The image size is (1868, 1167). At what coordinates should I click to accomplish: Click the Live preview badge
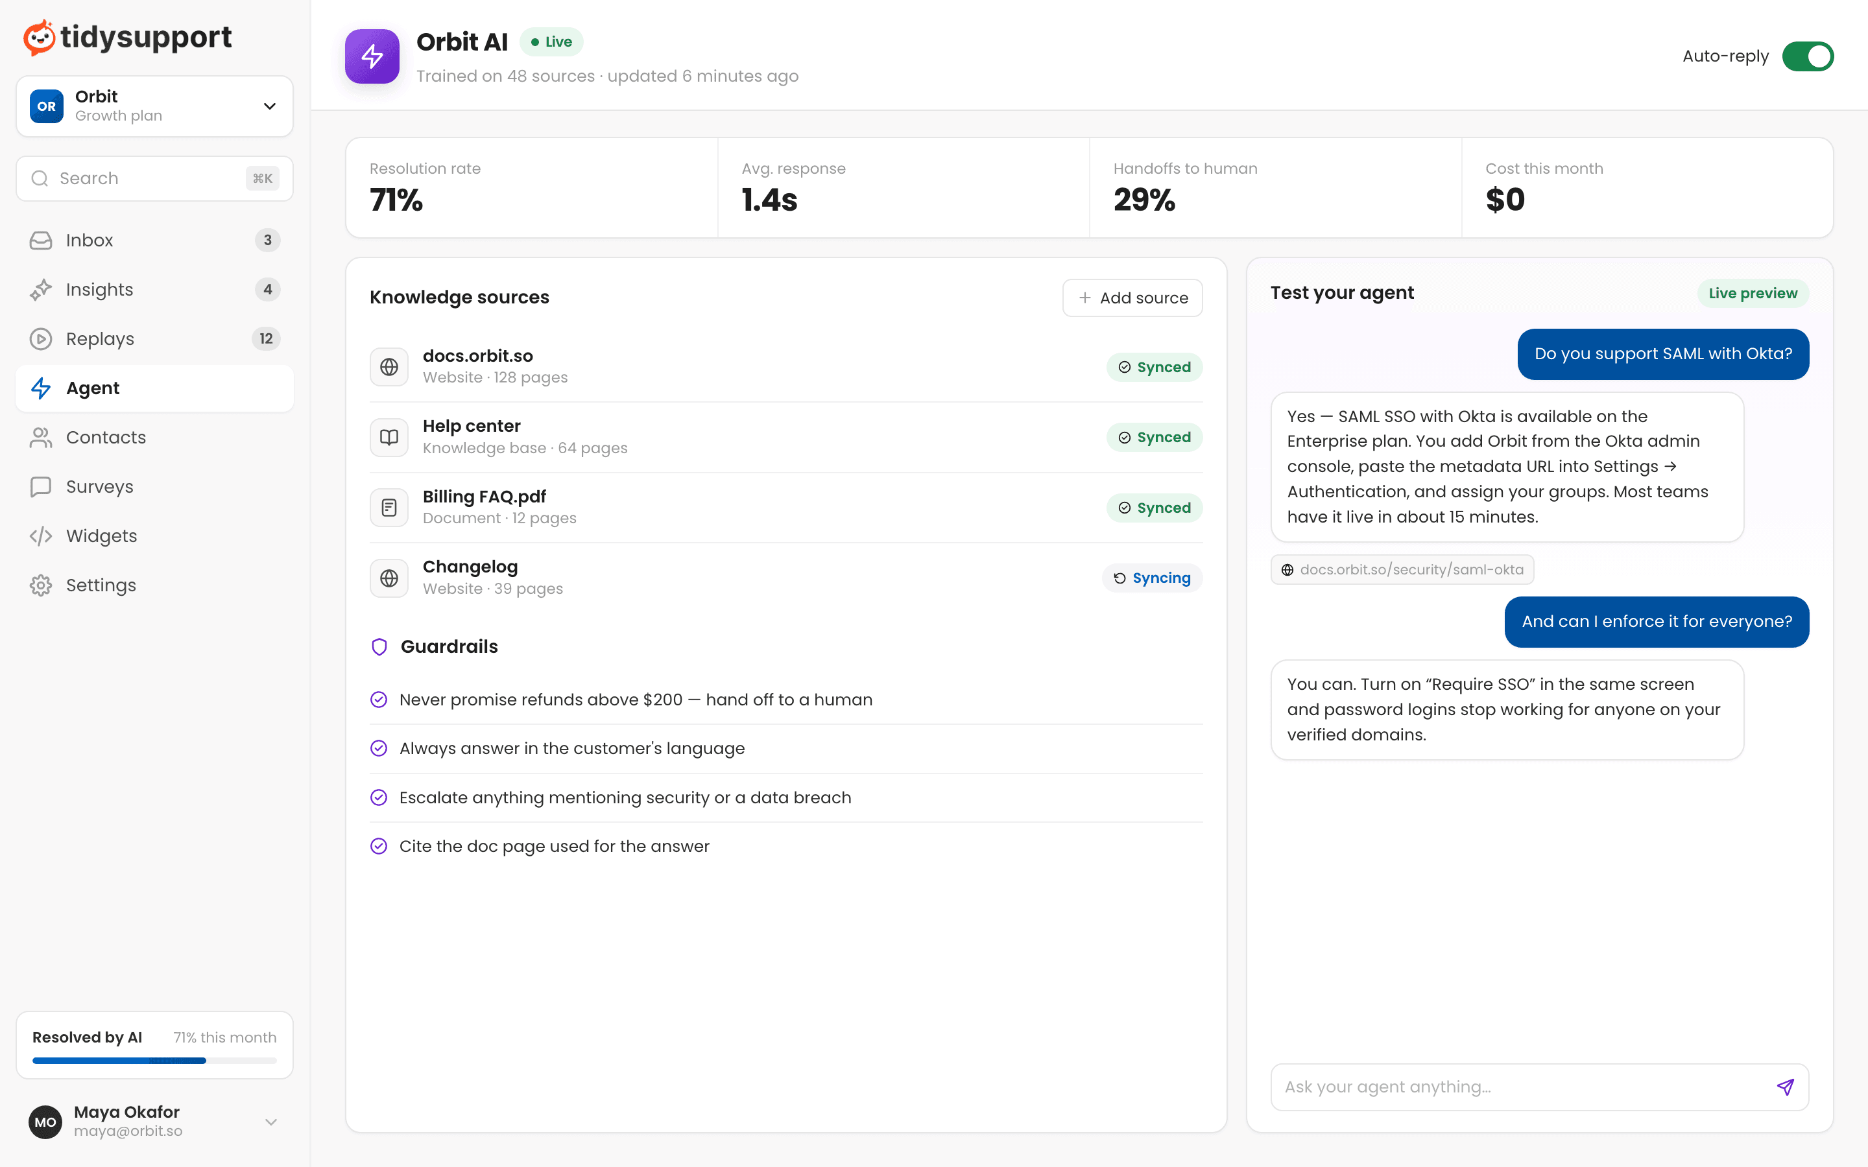pyautogui.click(x=1752, y=293)
